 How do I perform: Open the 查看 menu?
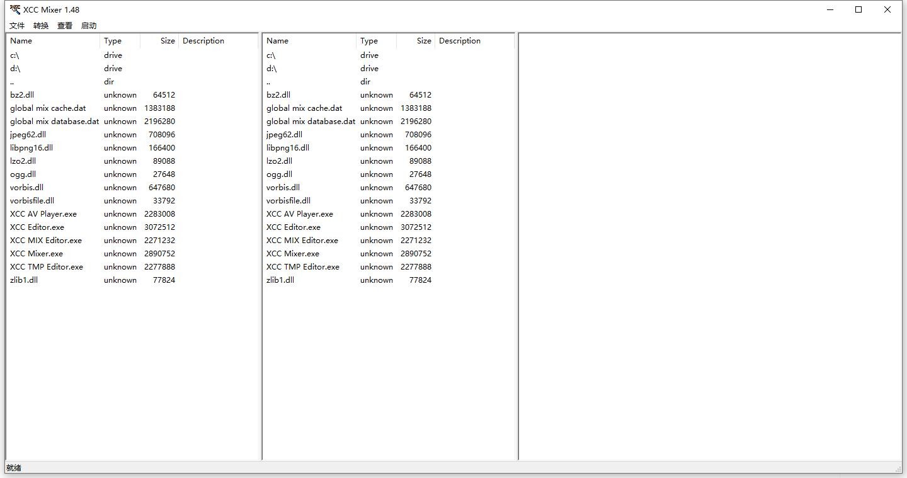point(65,26)
